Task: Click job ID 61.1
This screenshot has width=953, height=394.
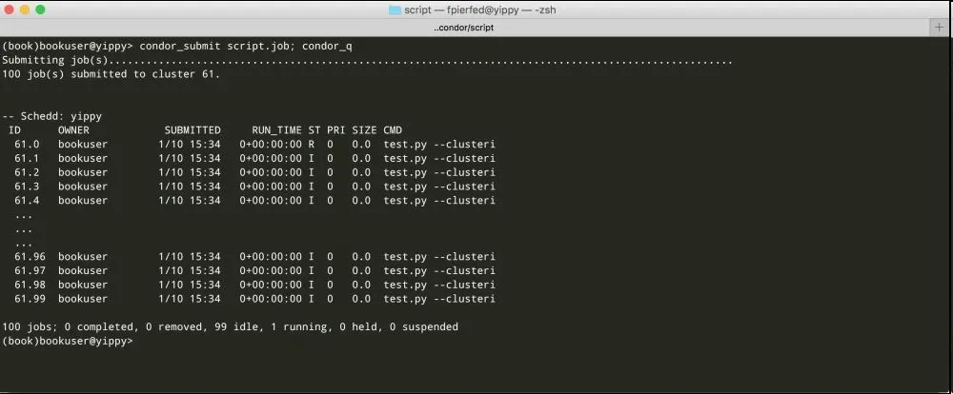Action: click(x=27, y=158)
